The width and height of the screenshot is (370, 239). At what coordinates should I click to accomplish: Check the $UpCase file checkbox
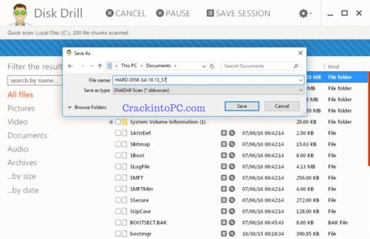118,211
